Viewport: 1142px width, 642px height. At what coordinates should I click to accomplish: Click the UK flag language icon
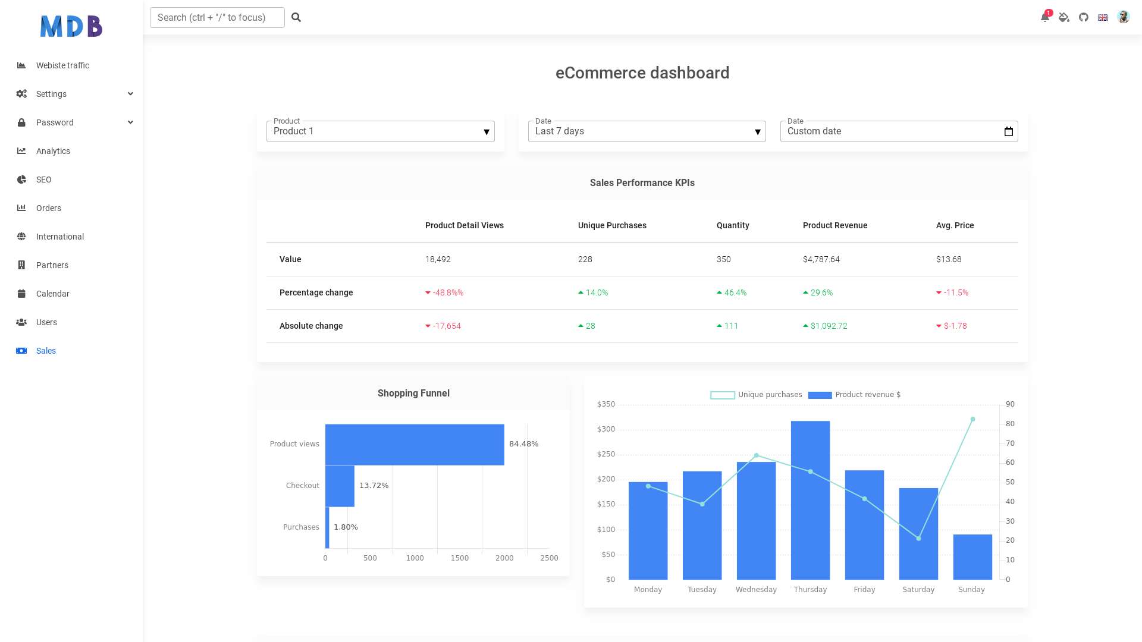pos(1103,17)
